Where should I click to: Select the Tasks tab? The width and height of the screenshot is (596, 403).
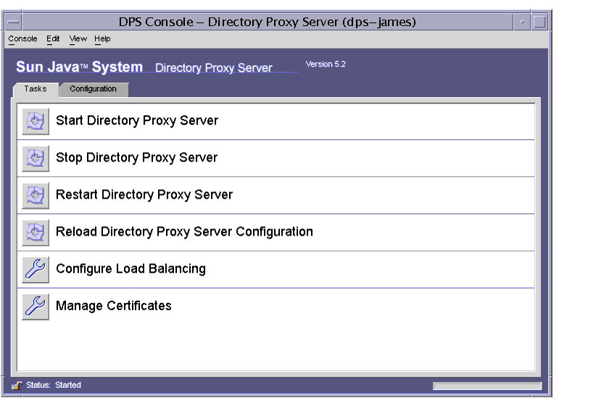click(x=36, y=89)
